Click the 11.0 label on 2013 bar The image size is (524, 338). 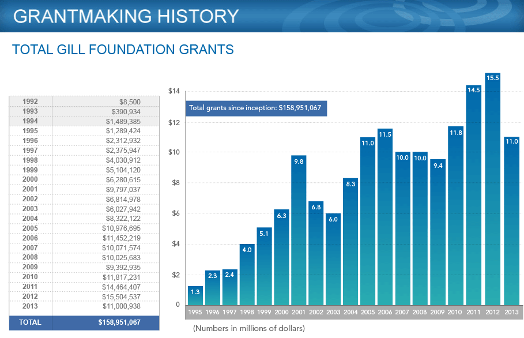point(512,141)
